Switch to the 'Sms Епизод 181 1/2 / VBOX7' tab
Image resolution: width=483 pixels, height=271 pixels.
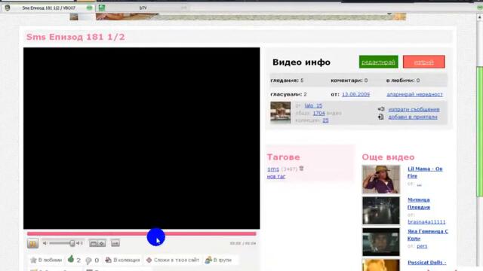coord(48,8)
